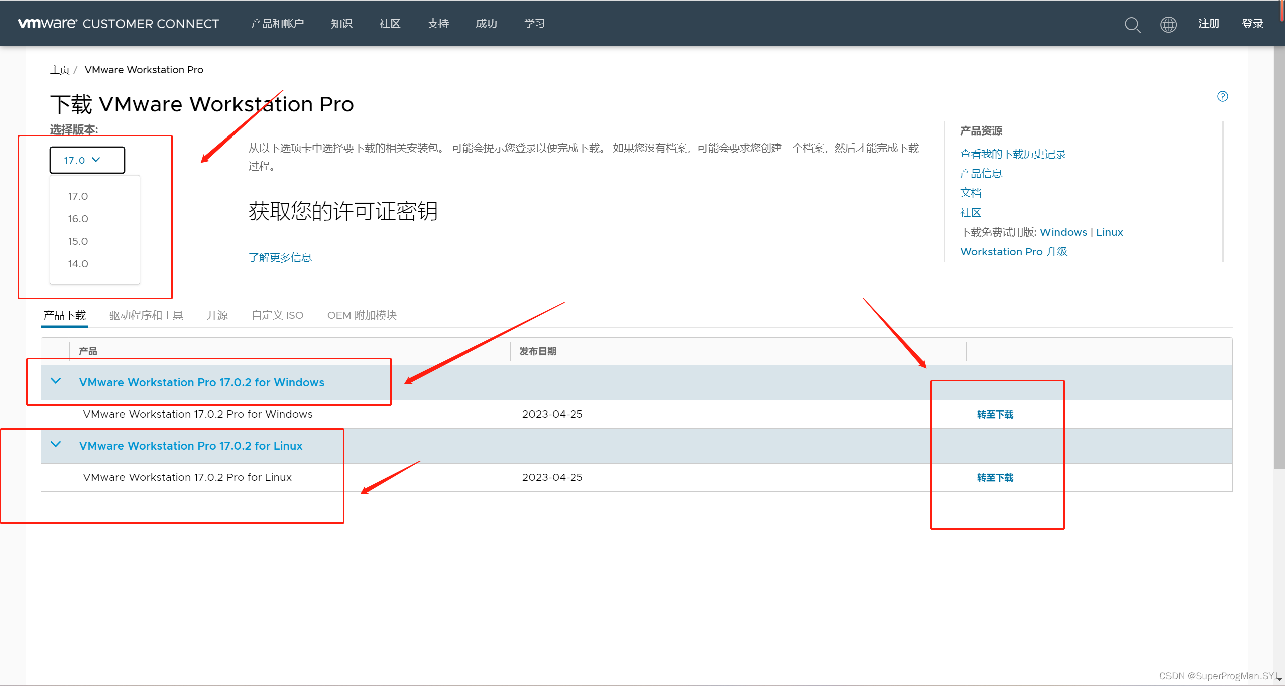Open the help question mark icon
Viewport: 1285px width, 686px height.
point(1222,96)
